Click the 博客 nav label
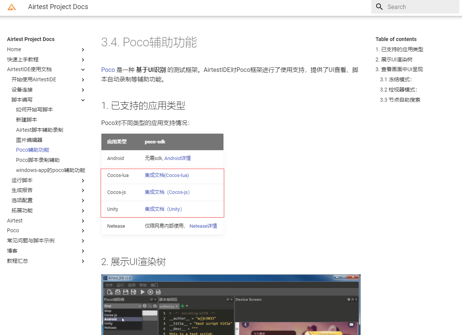This screenshot has width=462, height=335. coord(12,251)
